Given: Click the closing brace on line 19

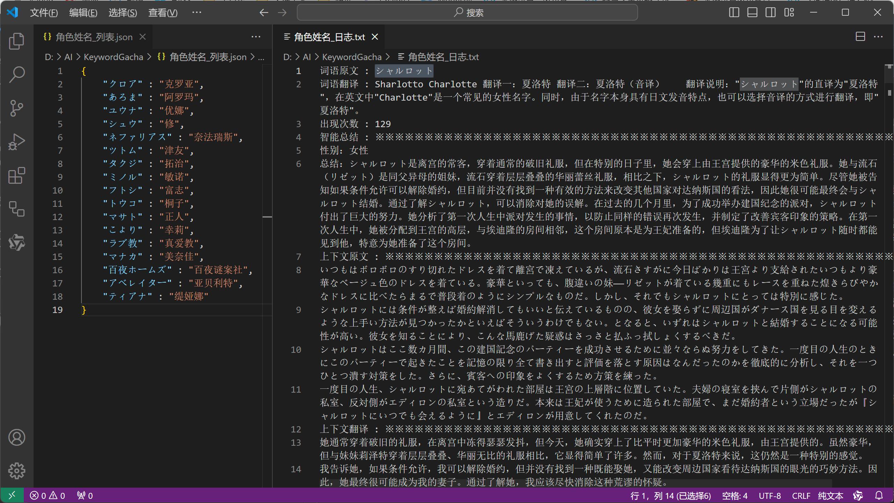Looking at the screenshot, I should 84,310.
